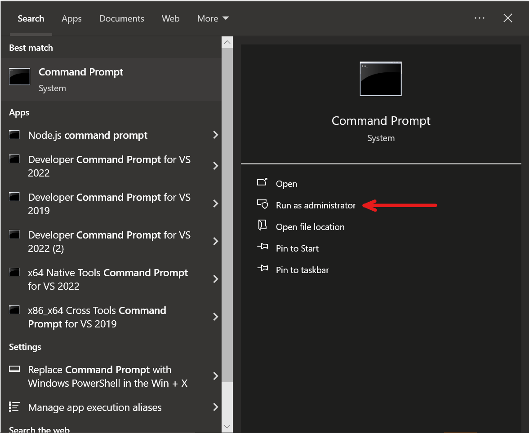Viewport: 529px width, 433px height.
Task: Click the Replace Command Prompt settings icon
Action: coord(14,369)
